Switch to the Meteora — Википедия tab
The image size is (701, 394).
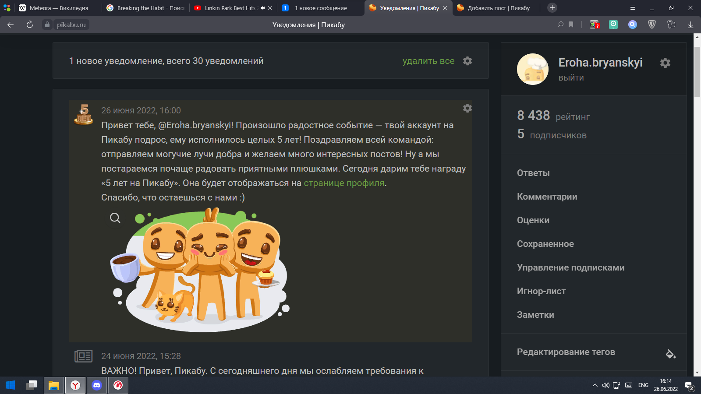[58, 8]
